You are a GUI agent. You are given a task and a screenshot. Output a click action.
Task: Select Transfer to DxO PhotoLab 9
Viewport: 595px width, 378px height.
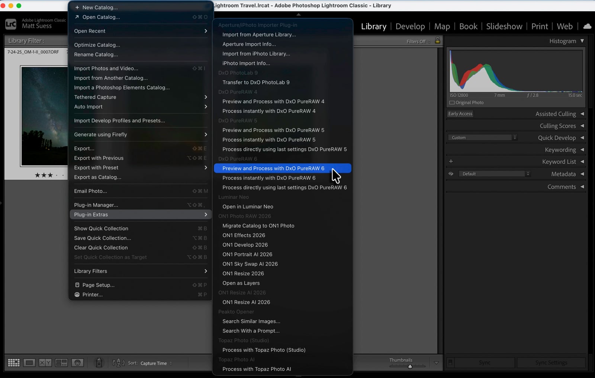283,82
